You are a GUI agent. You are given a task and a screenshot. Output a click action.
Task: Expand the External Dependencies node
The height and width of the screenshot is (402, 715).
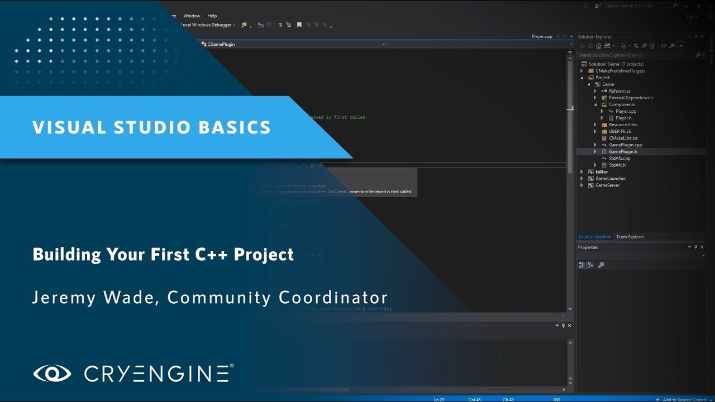(x=595, y=98)
